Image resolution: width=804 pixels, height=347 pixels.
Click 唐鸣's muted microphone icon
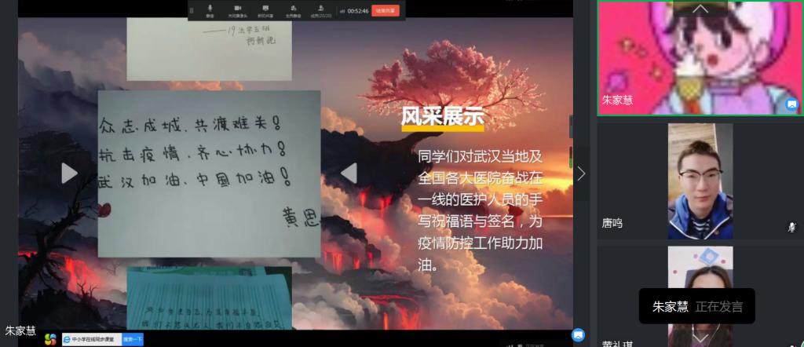[x=791, y=226]
